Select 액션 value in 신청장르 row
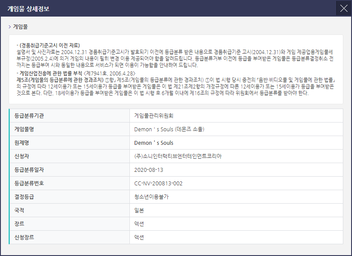This screenshot has height=256, width=352. (x=139, y=237)
